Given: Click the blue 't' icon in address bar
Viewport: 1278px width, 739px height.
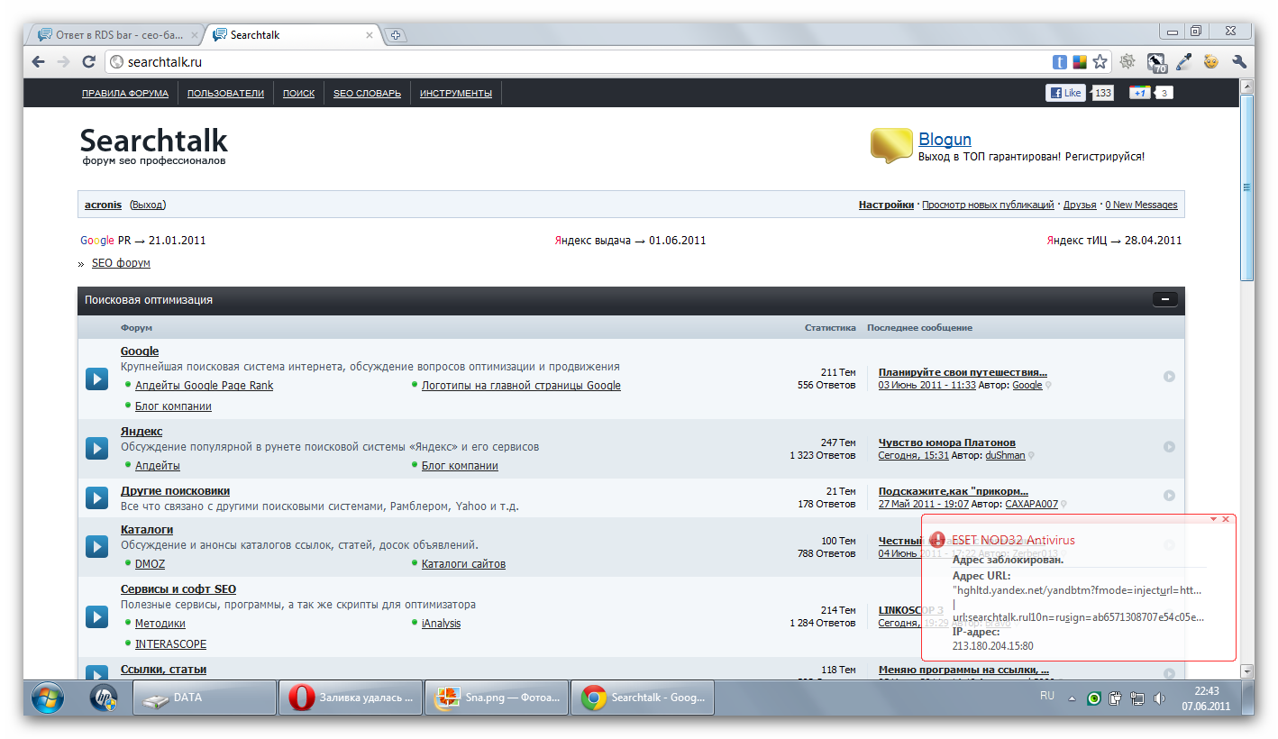Looking at the screenshot, I should point(1060,62).
